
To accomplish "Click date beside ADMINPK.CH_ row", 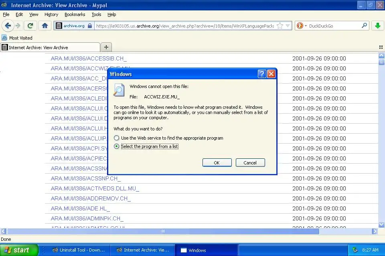I will click(x=319, y=218).
